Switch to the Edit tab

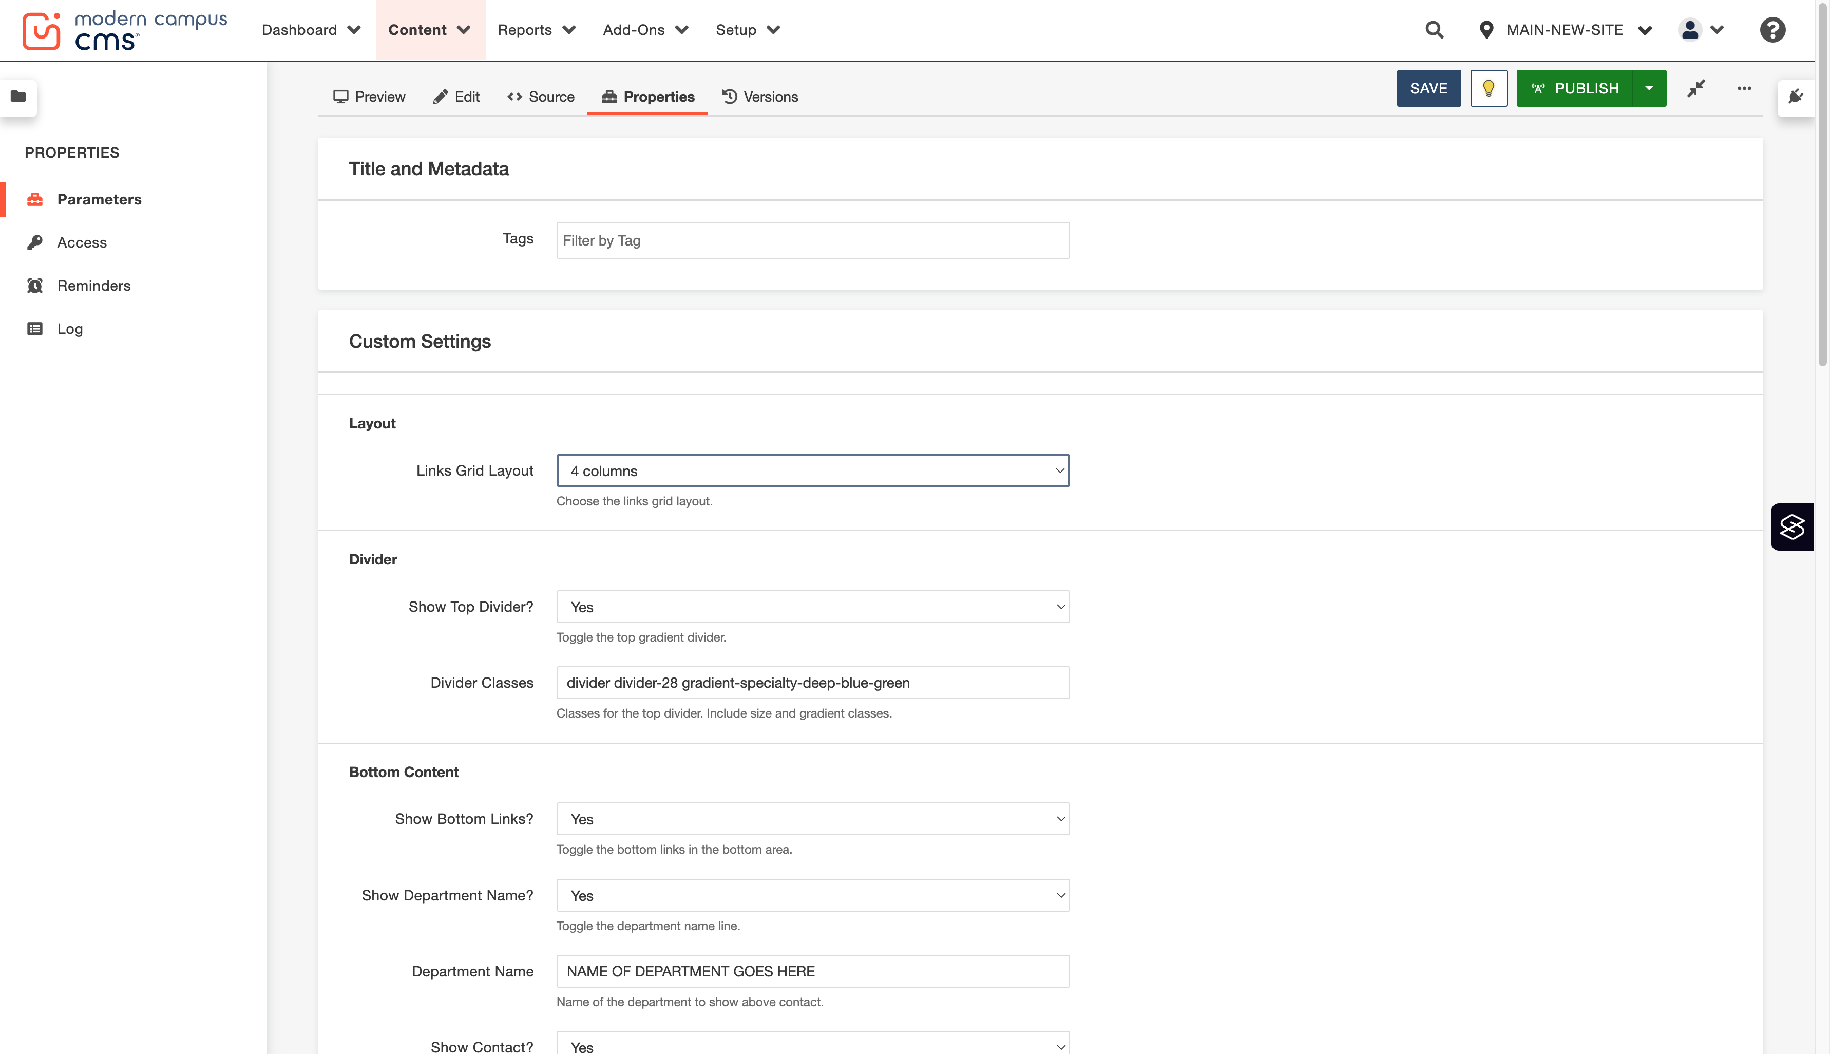456,97
